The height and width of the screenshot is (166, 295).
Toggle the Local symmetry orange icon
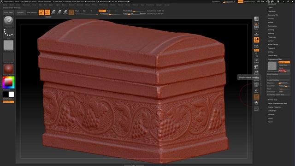pos(256,40)
